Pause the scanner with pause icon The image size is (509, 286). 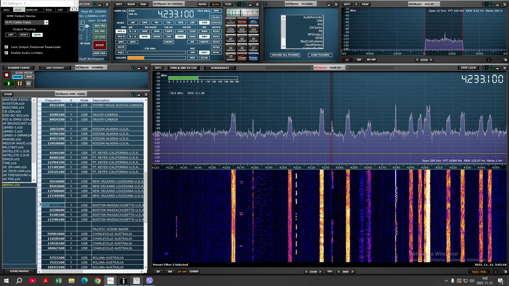(x=20, y=84)
